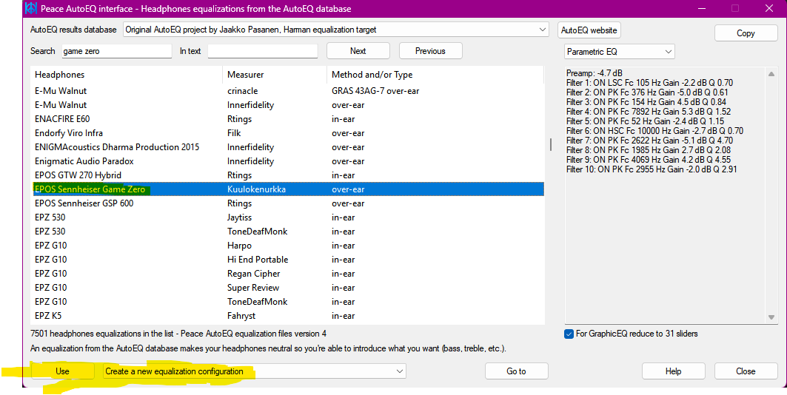This screenshot has width=787, height=395.
Task: Click Previous search result button
Action: pos(431,51)
